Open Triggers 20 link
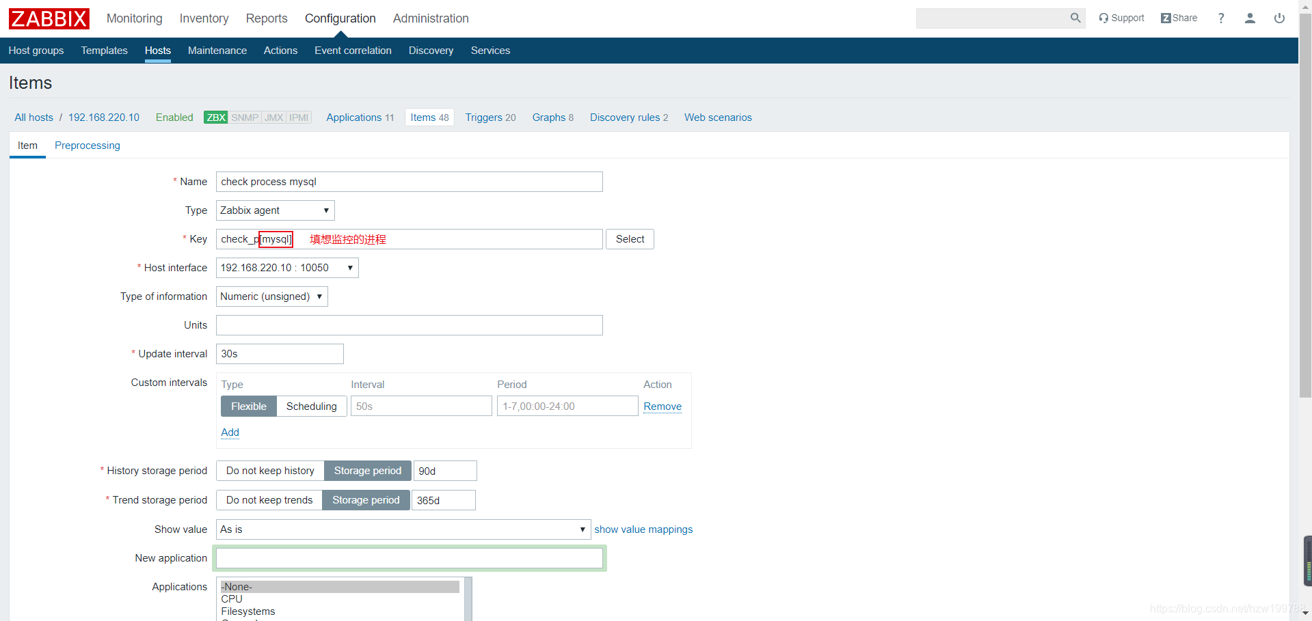Screen dimensions: 1312x621 click(x=490, y=118)
